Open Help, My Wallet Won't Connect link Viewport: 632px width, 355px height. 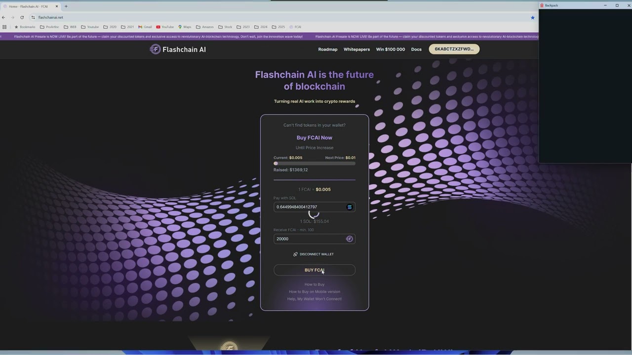point(315,299)
